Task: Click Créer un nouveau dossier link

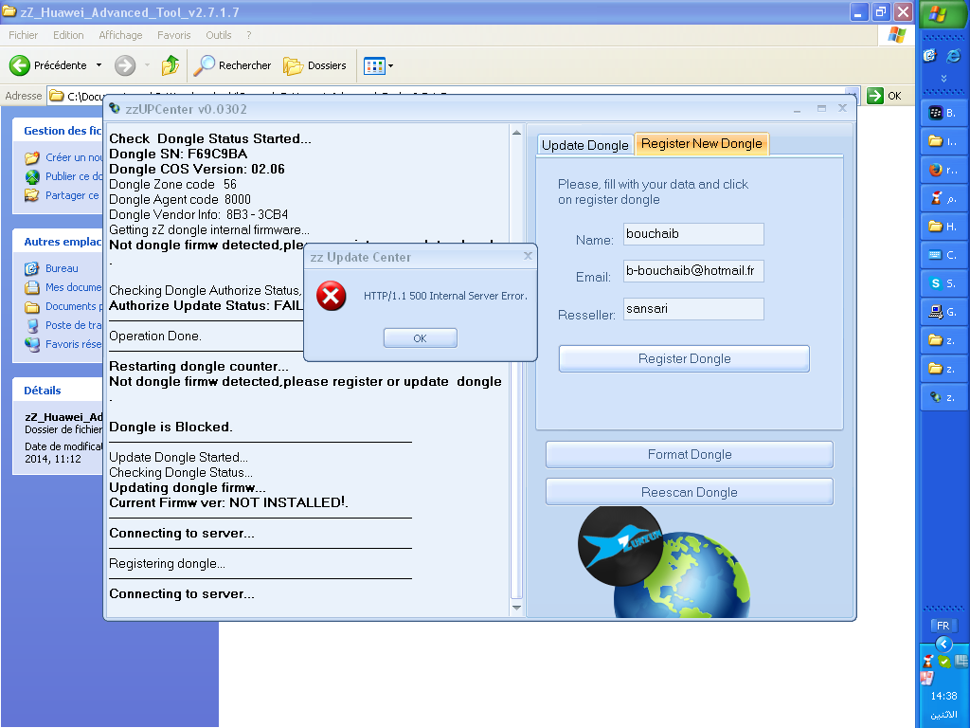Action: (x=63, y=157)
